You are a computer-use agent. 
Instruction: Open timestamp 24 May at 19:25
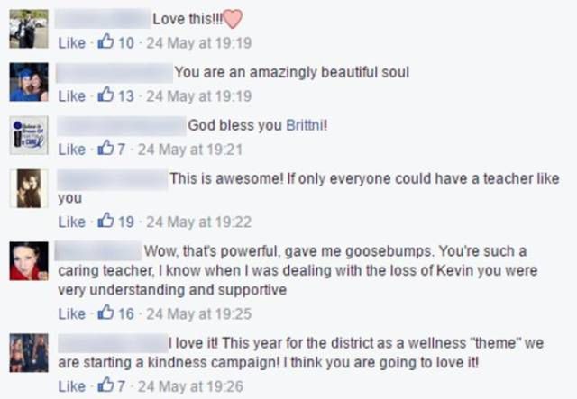click(x=198, y=314)
